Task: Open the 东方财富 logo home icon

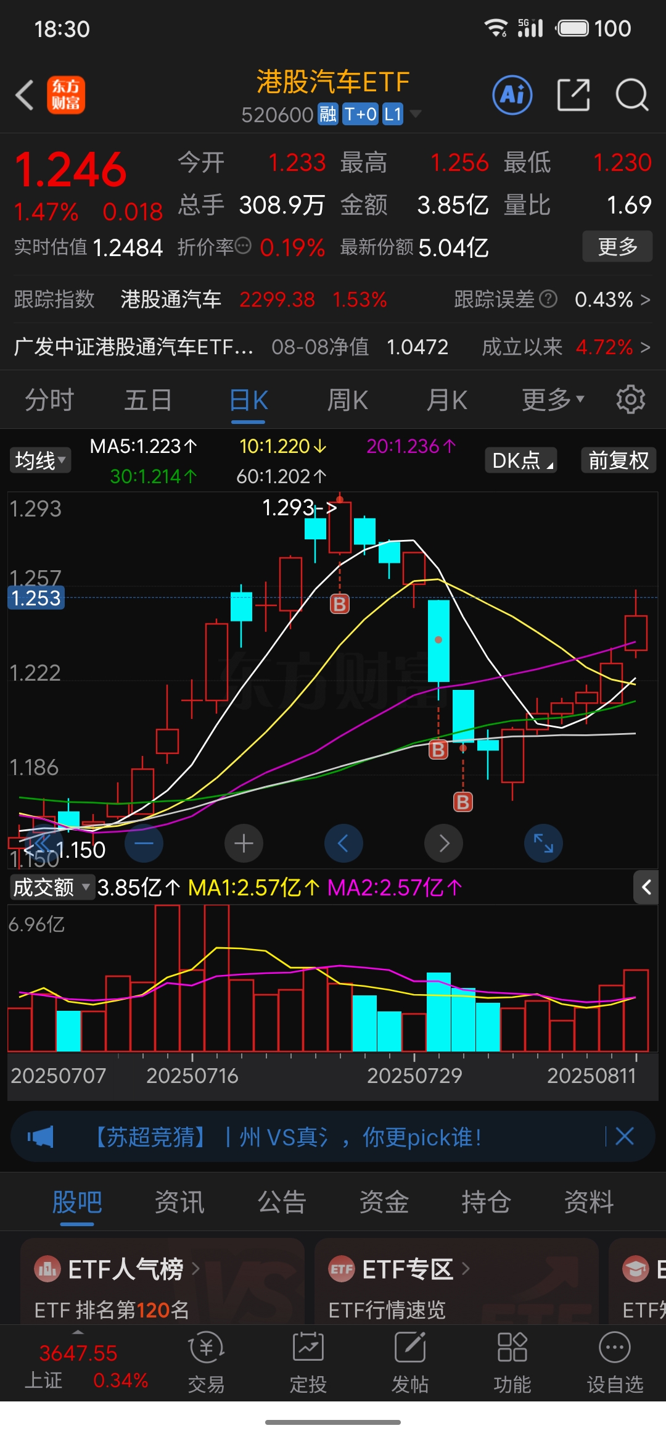Action: (x=66, y=96)
